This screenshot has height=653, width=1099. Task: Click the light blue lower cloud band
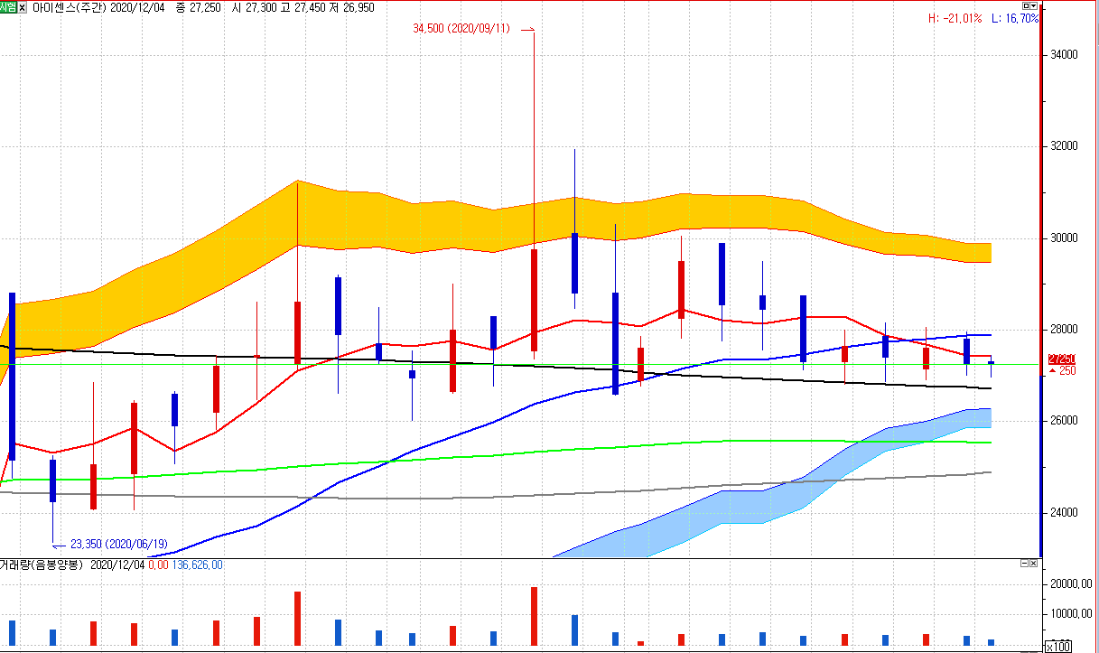tap(768, 506)
